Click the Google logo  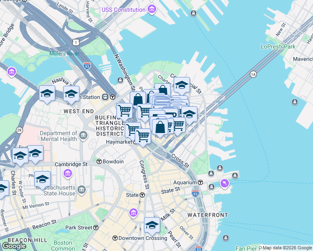click(14, 246)
